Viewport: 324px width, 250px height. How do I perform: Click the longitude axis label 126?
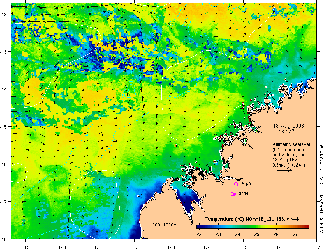[x=280, y=247]
